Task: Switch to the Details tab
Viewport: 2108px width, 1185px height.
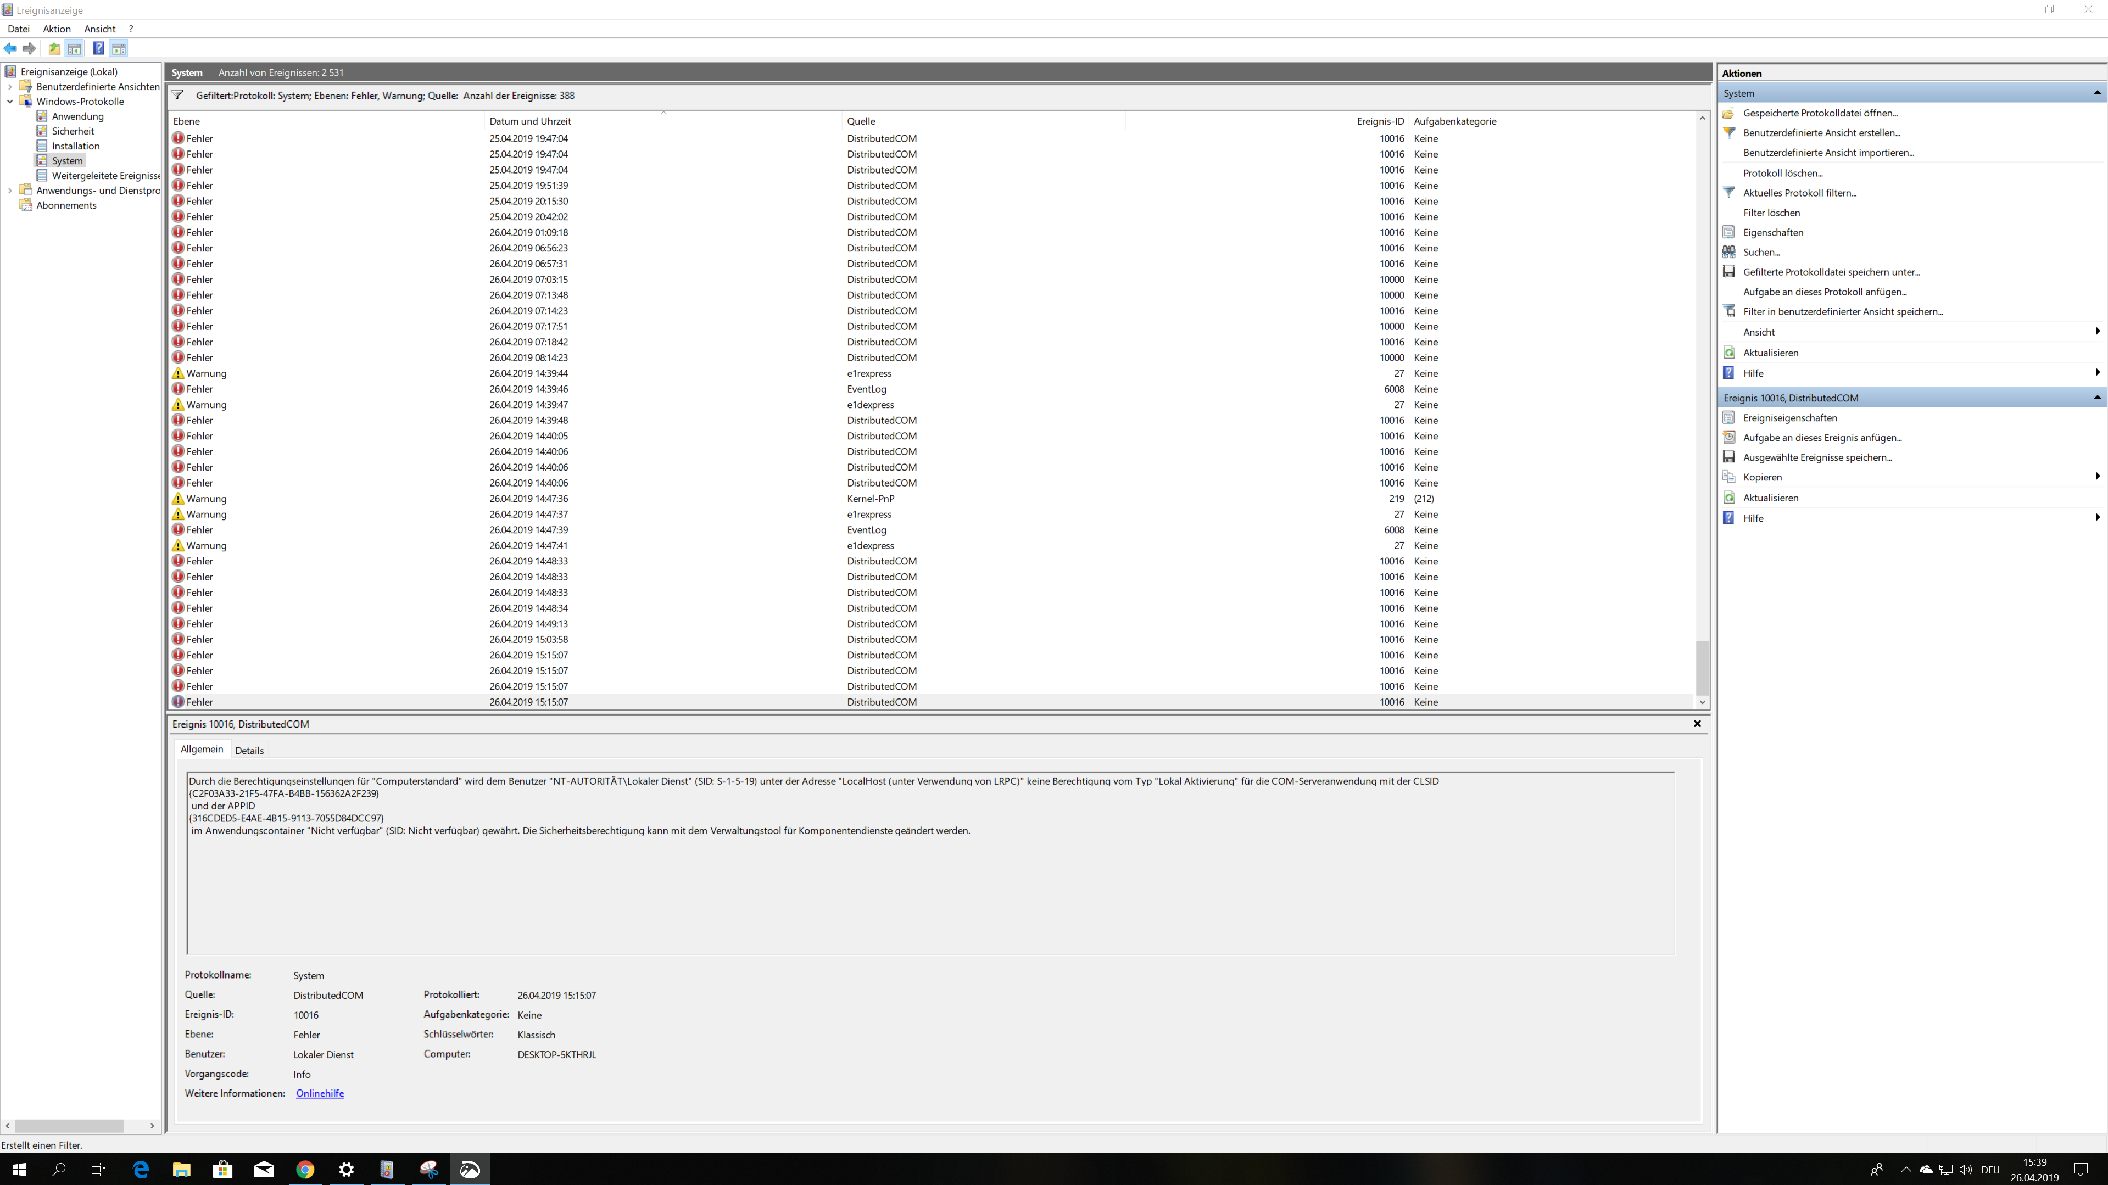Action: pyautogui.click(x=249, y=751)
